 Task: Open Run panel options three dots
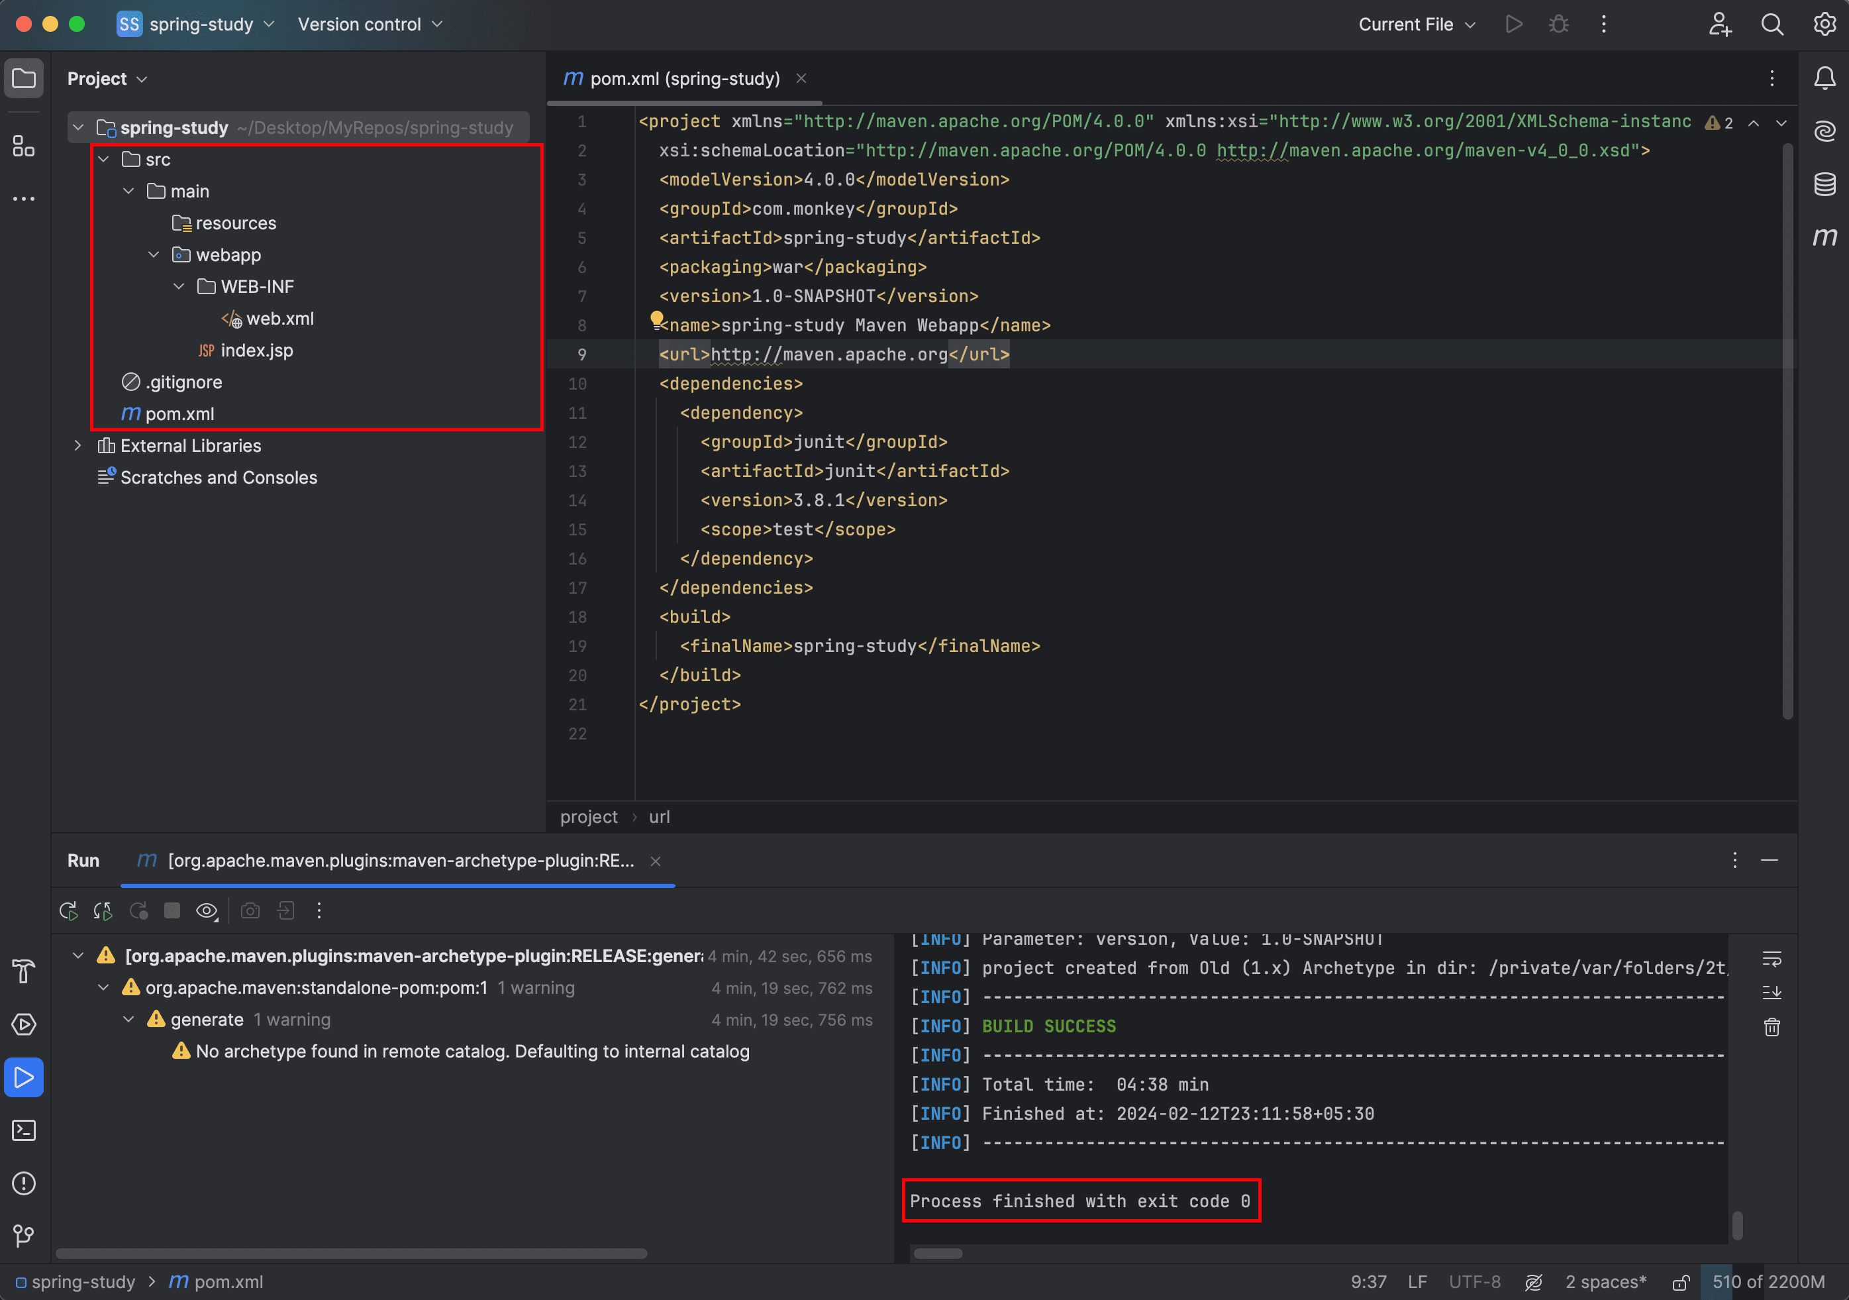tap(1734, 861)
